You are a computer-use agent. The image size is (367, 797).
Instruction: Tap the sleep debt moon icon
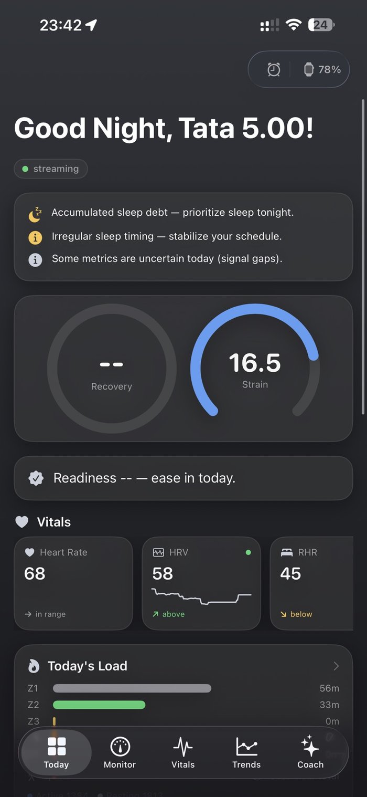[x=35, y=214]
